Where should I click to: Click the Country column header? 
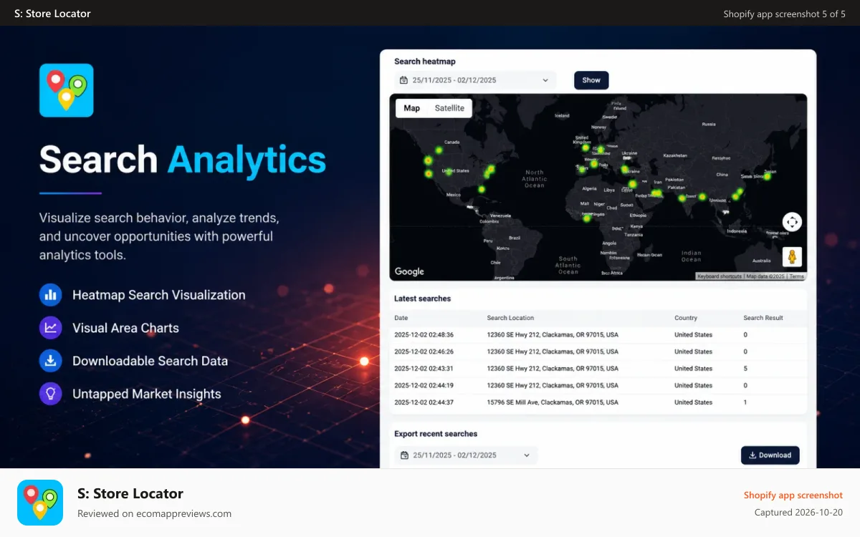[686, 318]
